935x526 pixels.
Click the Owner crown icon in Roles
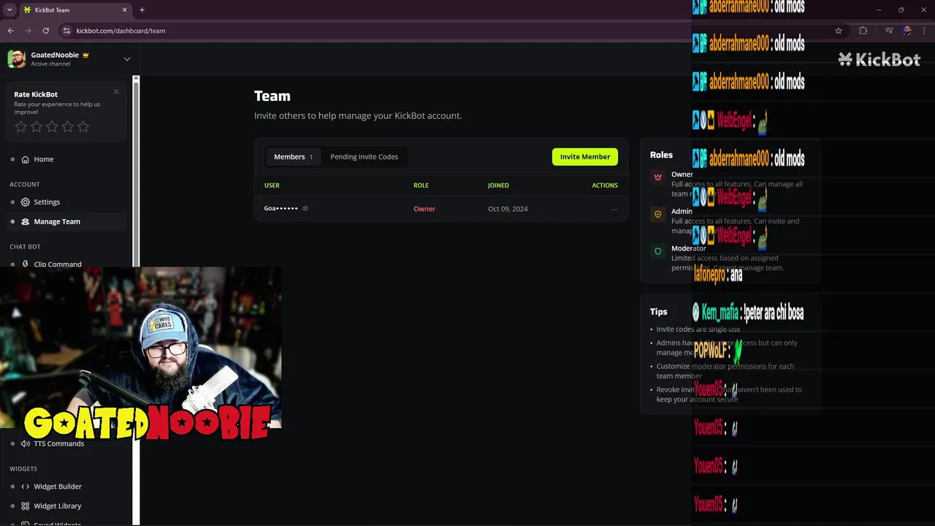point(657,177)
